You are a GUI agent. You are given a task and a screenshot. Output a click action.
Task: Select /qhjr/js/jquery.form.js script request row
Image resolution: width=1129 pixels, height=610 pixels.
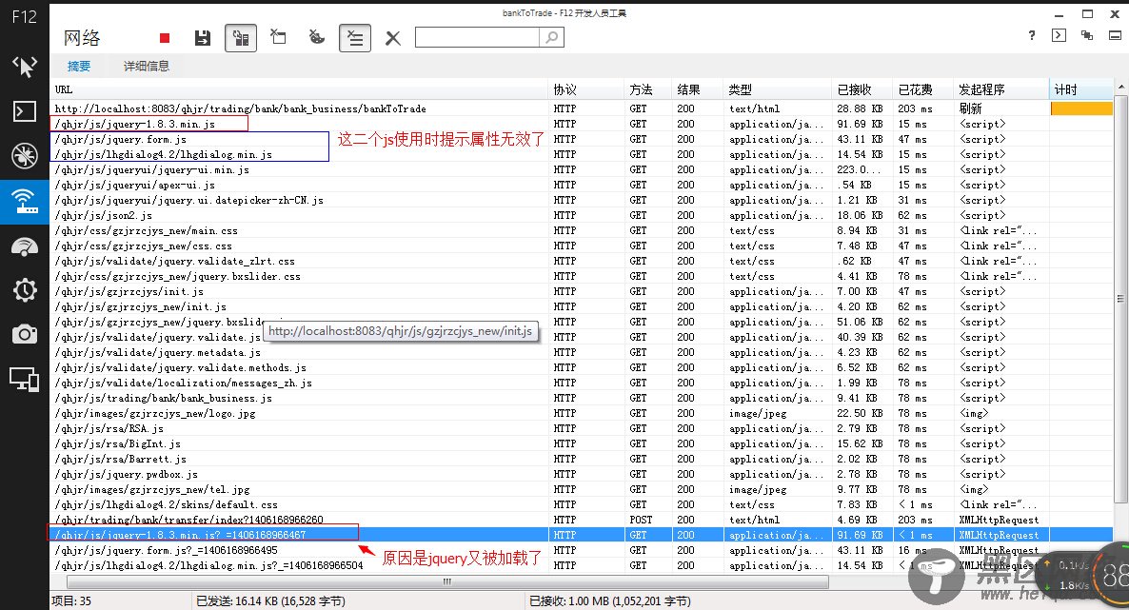click(x=581, y=139)
